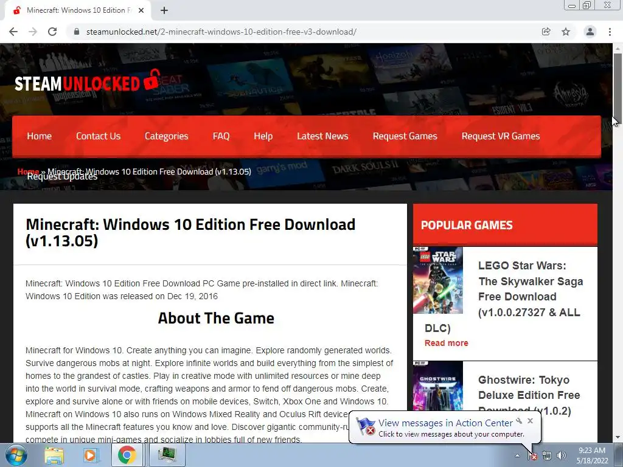Open the FAQ page from navigation

tap(221, 136)
